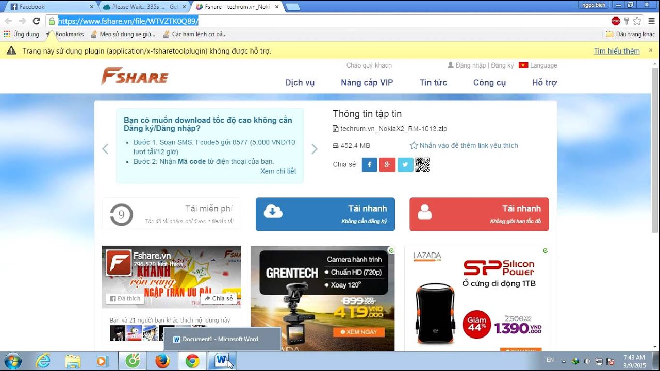
Task: Bookmark this page with star icon
Action: 637,21
